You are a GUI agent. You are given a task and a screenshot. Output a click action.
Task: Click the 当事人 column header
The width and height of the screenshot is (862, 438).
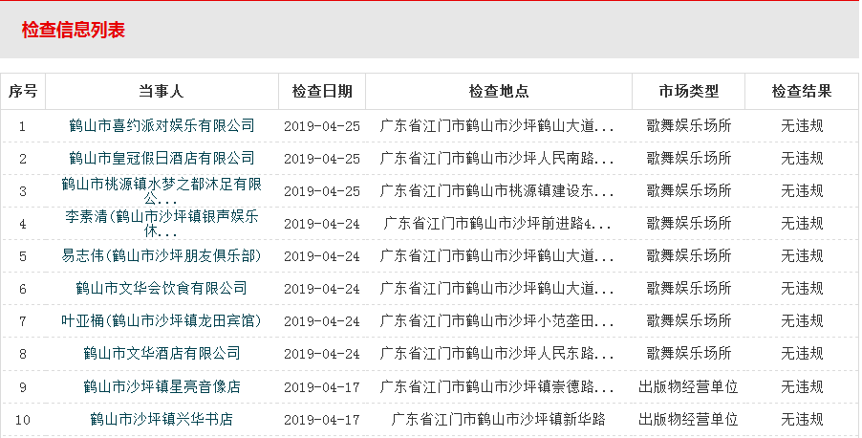[162, 92]
